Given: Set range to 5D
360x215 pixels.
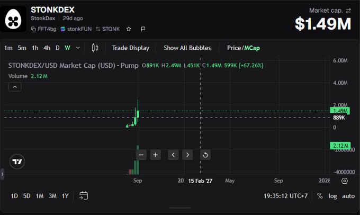Looking at the screenshot, I should click(26, 196).
